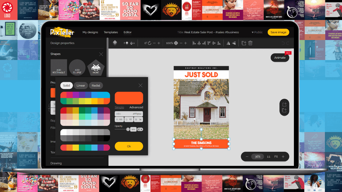Add ellipse shape

[77, 67]
